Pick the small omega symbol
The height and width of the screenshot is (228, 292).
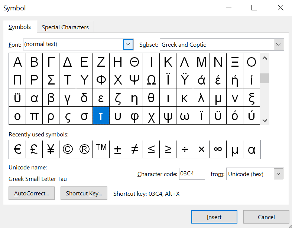pos(185,116)
